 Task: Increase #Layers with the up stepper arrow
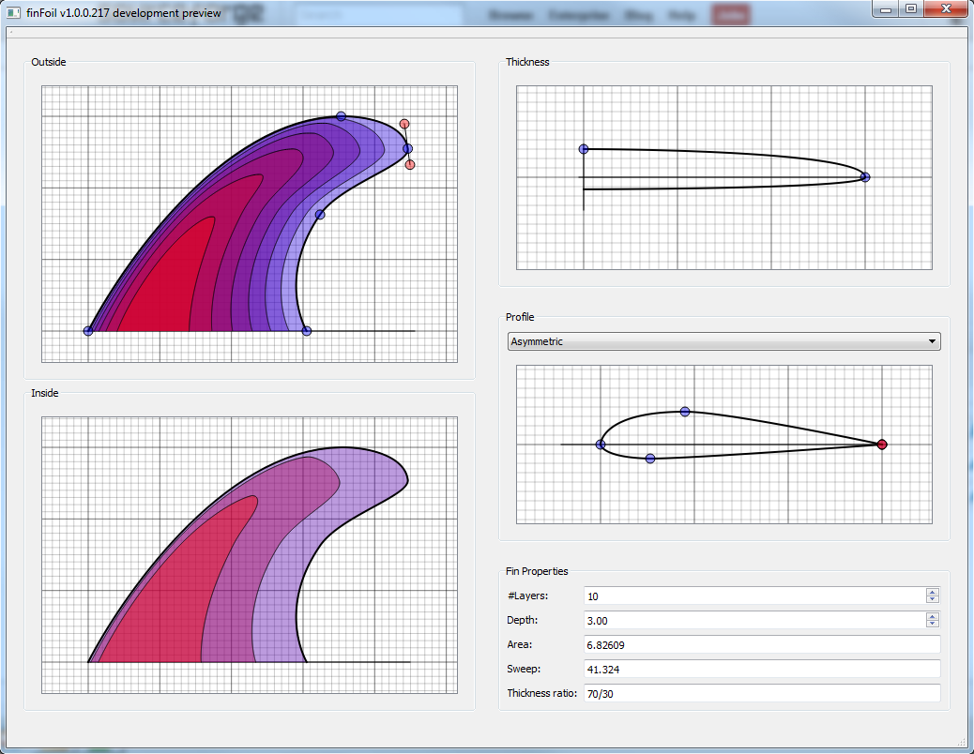pyautogui.click(x=932, y=591)
